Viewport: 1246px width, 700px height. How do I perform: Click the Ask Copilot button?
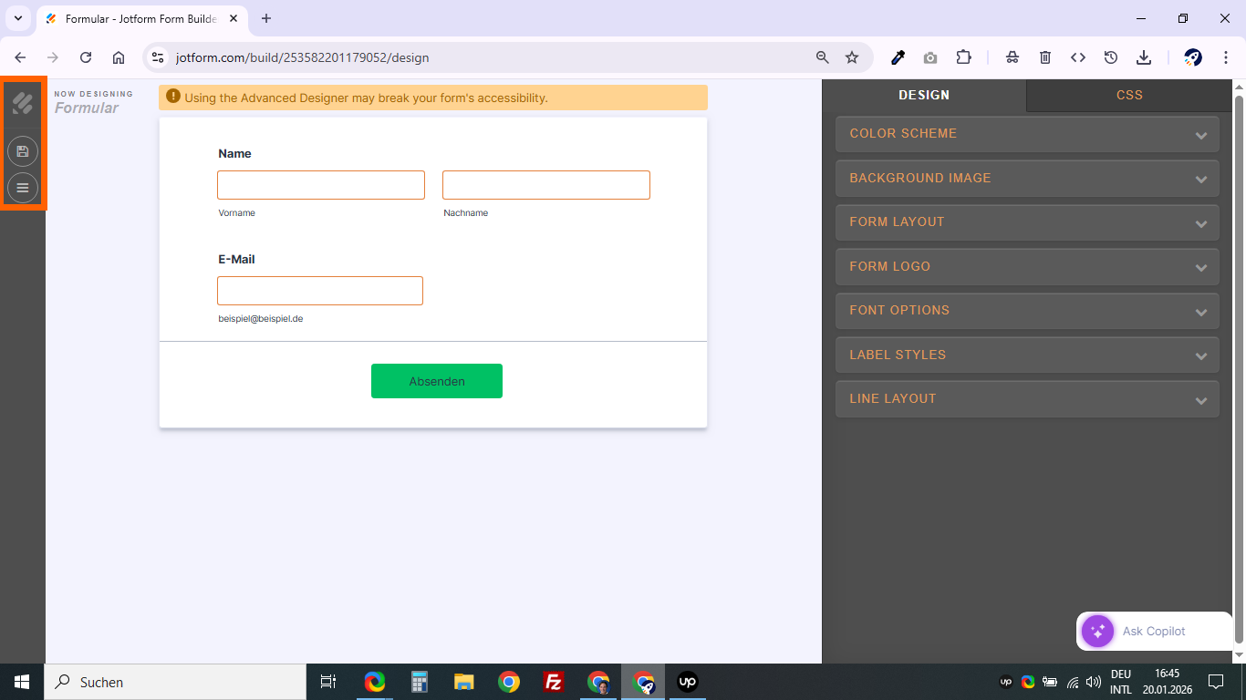(x=1154, y=631)
